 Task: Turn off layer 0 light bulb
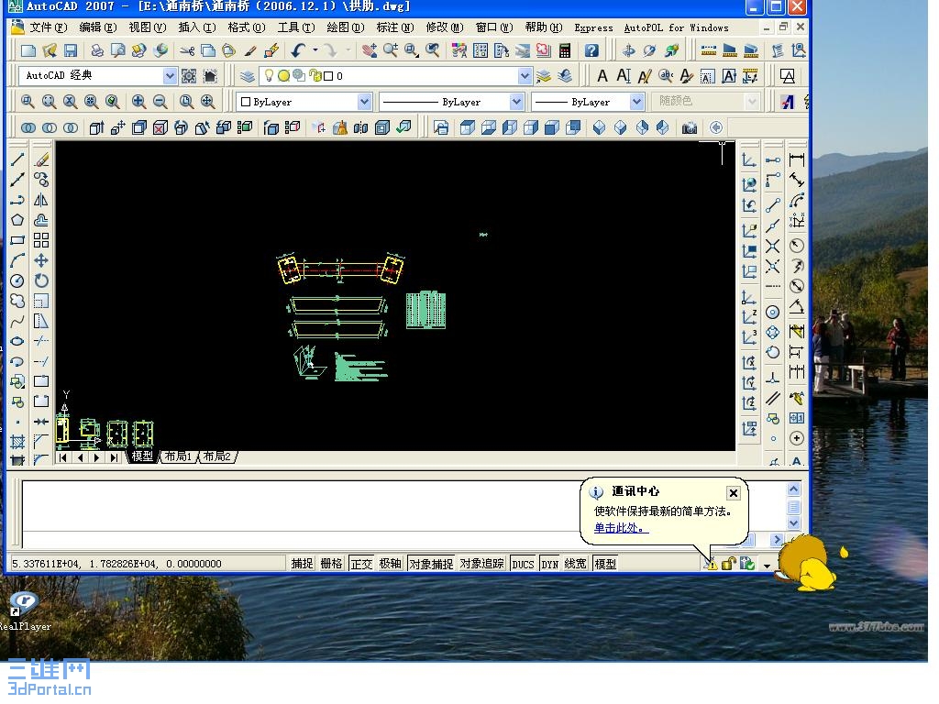point(269,75)
